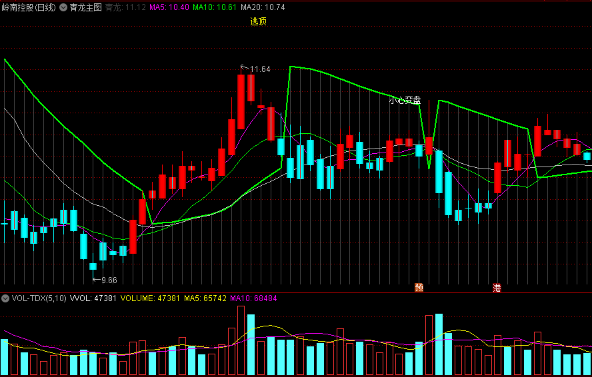Viewport: 592px width, 377px height.
Task: Click the 青龙: 11.12 value label
Action: tap(125, 7)
